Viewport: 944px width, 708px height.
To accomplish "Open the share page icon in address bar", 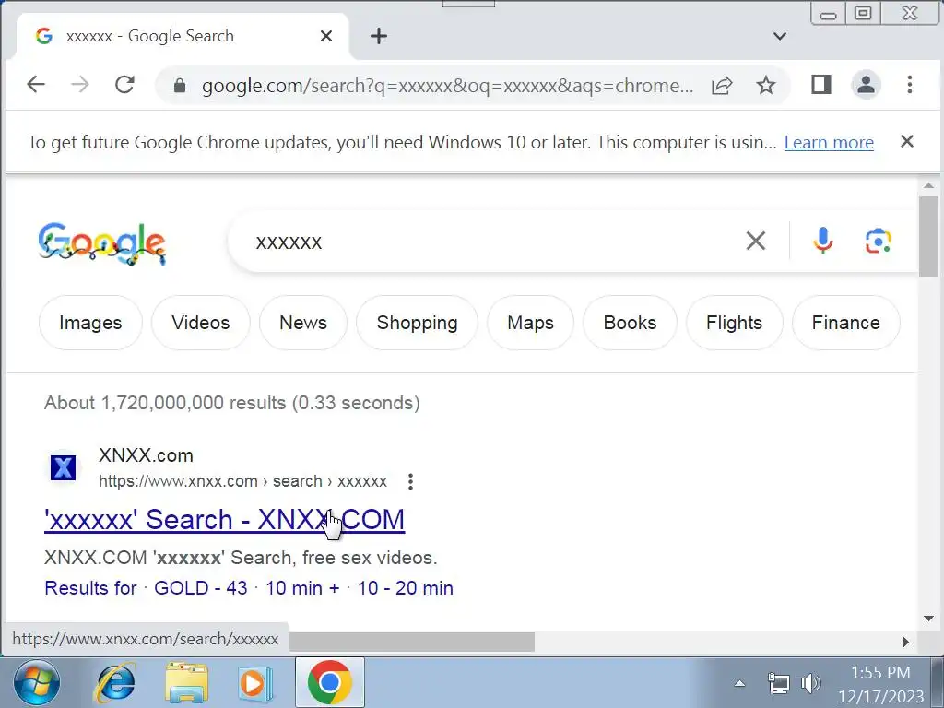I will (x=722, y=85).
